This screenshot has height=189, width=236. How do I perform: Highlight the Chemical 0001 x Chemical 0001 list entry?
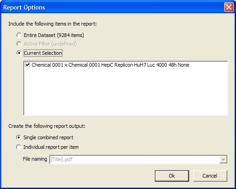tap(110, 65)
